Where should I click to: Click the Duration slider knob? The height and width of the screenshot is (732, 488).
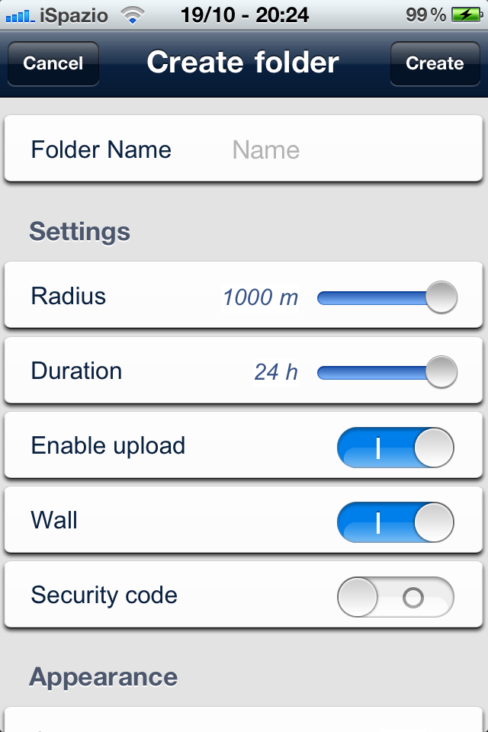click(441, 371)
